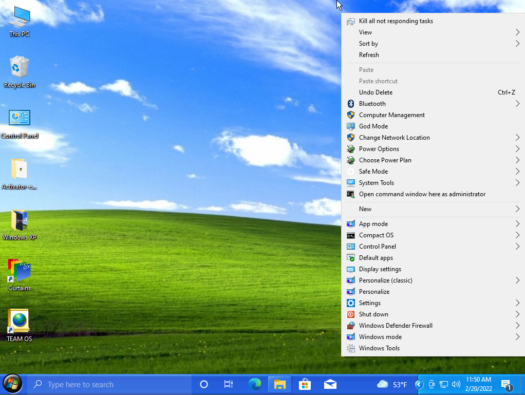Open the This PC desktop icon
The height and width of the screenshot is (395, 525).
20,22
